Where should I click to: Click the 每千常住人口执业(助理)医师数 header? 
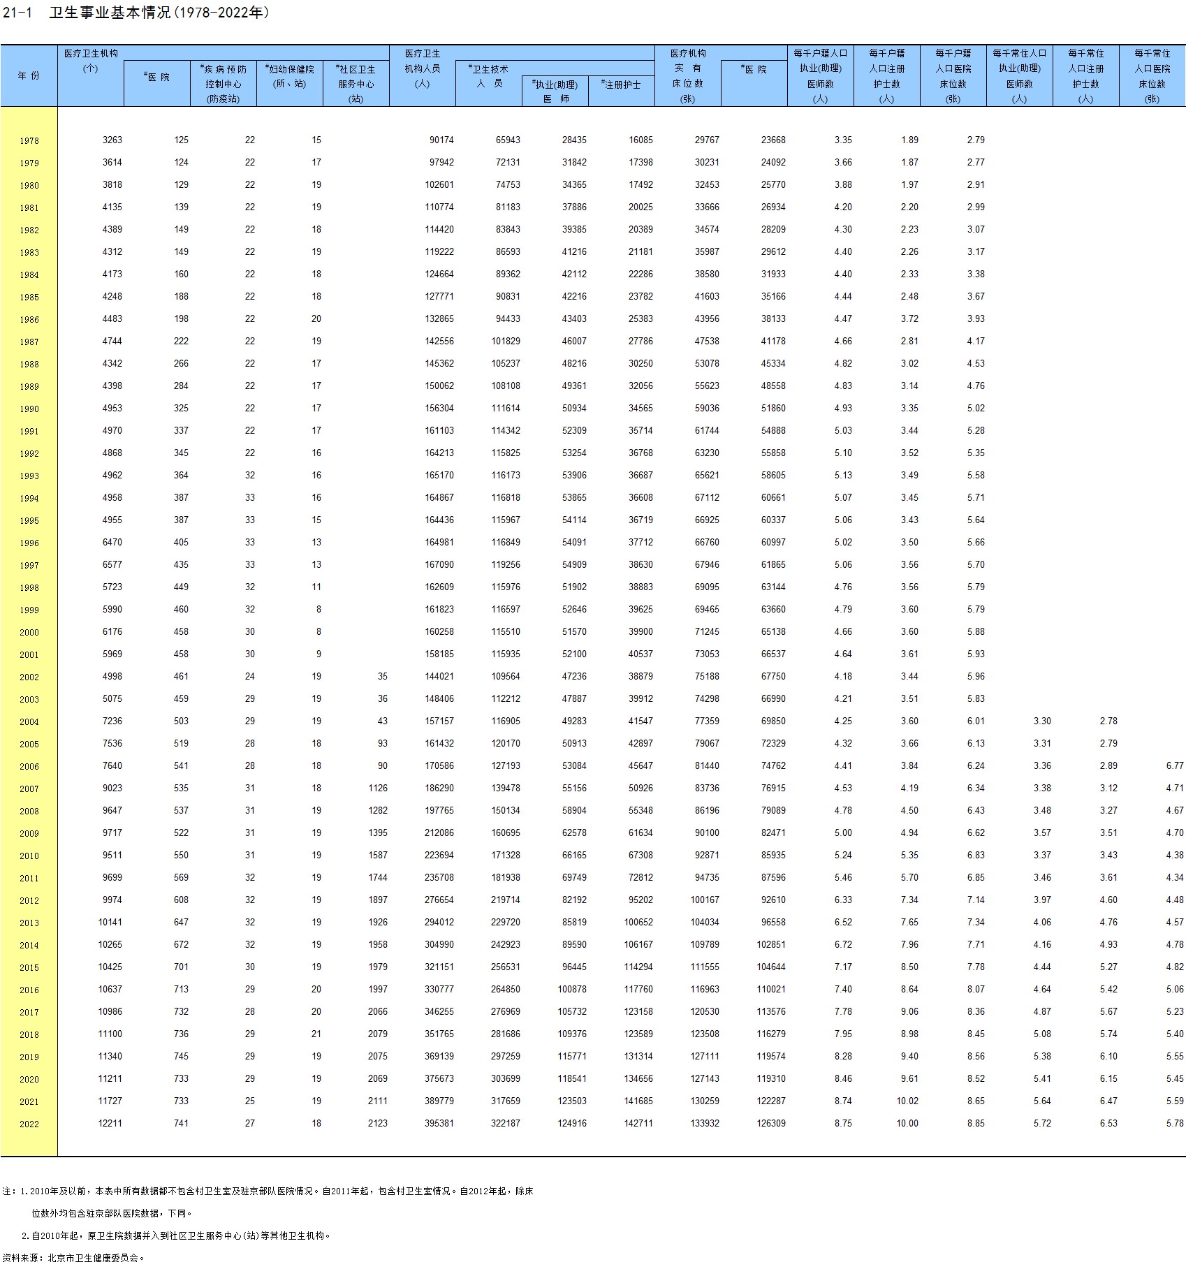click(1020, 76)
